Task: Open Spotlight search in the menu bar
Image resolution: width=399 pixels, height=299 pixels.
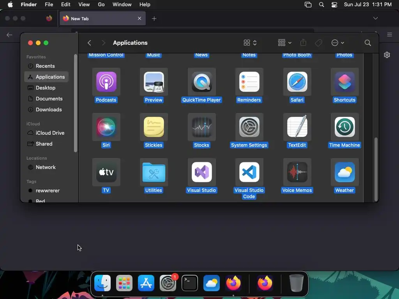Action: [x=321, y=5]
